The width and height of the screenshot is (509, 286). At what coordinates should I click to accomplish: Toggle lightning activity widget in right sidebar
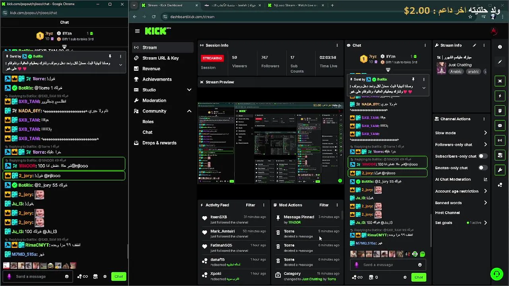pyautogui.click(x=500, y=96)
